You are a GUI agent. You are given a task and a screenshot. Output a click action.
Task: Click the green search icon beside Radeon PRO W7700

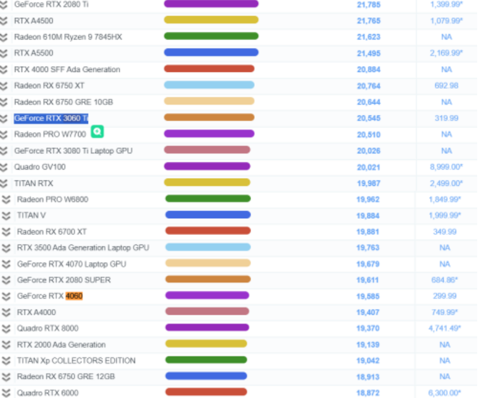coord(97,132)
